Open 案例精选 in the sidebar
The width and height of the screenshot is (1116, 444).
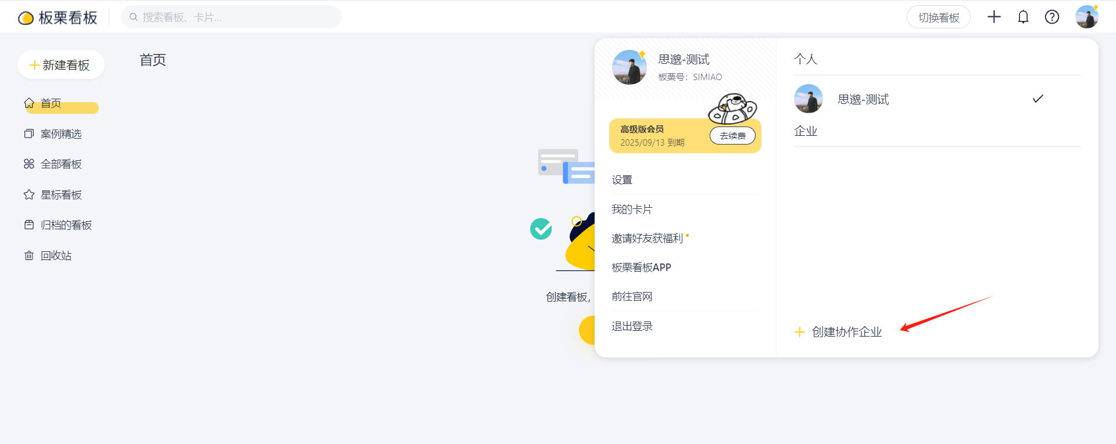point(60,134)
